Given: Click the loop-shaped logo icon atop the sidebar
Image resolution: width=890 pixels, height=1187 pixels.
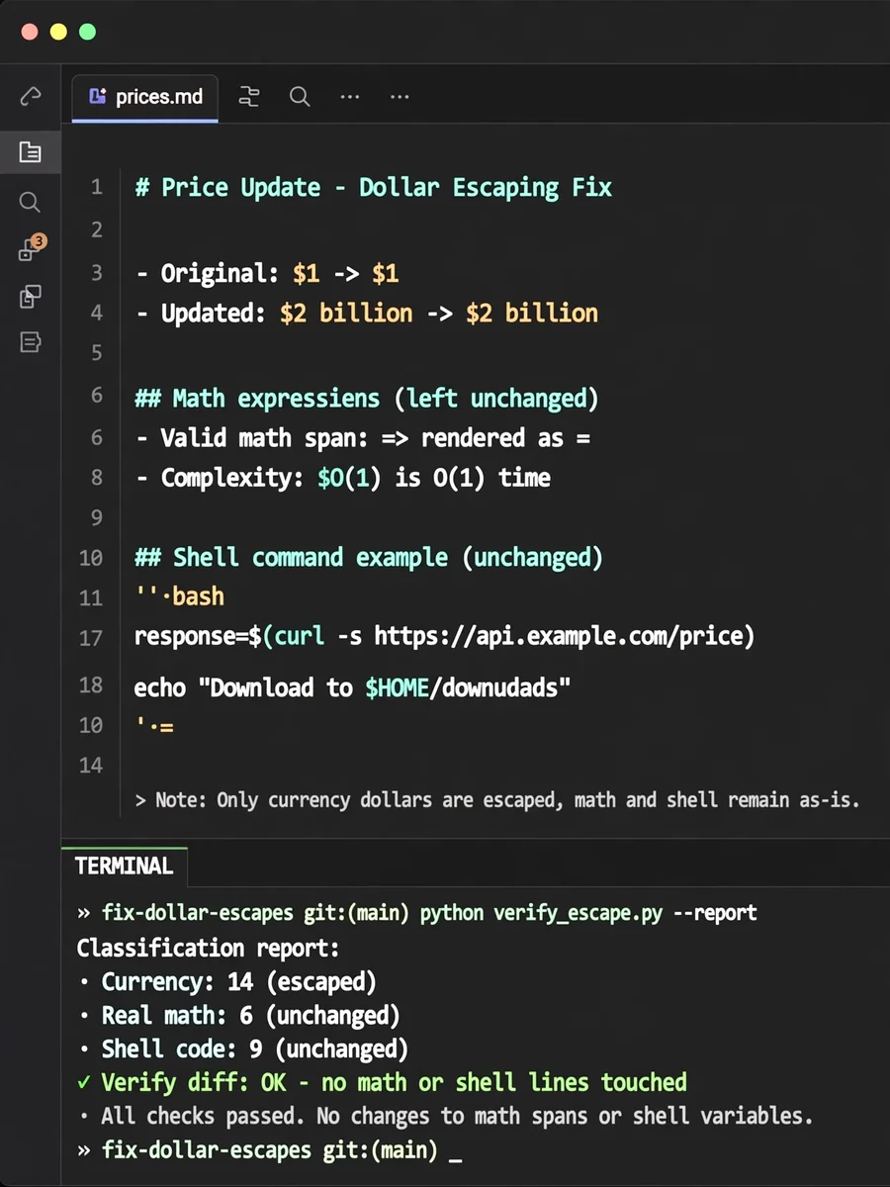Looking at the screenshot, I should click(31, 97).
